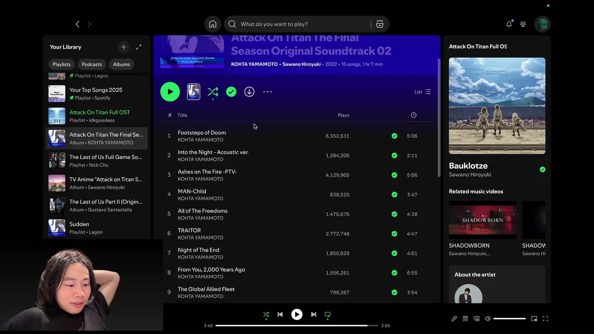Open the Lyrics microphone icon

(x=454, y=319)
